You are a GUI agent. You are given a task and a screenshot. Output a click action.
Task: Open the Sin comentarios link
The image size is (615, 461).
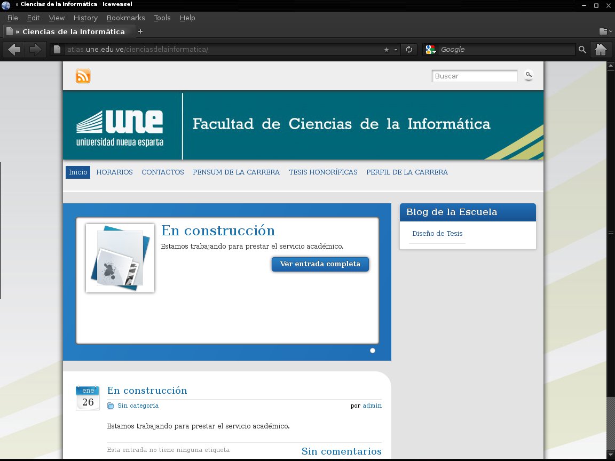[342, 451]
